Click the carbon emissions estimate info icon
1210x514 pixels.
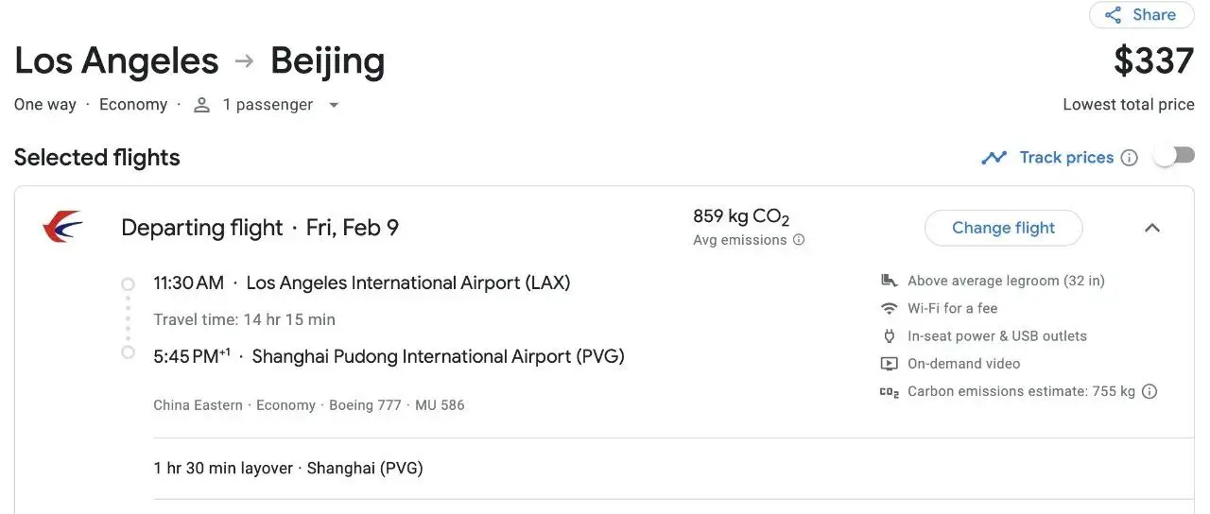pyautogui.click(x=1149, y=391)
